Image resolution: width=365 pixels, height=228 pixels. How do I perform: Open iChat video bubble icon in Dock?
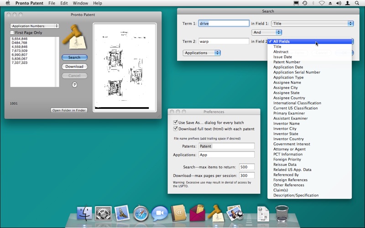[x=159, y=213]
